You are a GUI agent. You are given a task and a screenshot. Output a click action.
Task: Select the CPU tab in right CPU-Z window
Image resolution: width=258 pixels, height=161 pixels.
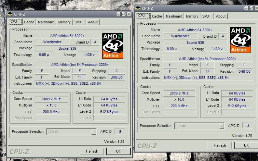click(x=143, y=16)
